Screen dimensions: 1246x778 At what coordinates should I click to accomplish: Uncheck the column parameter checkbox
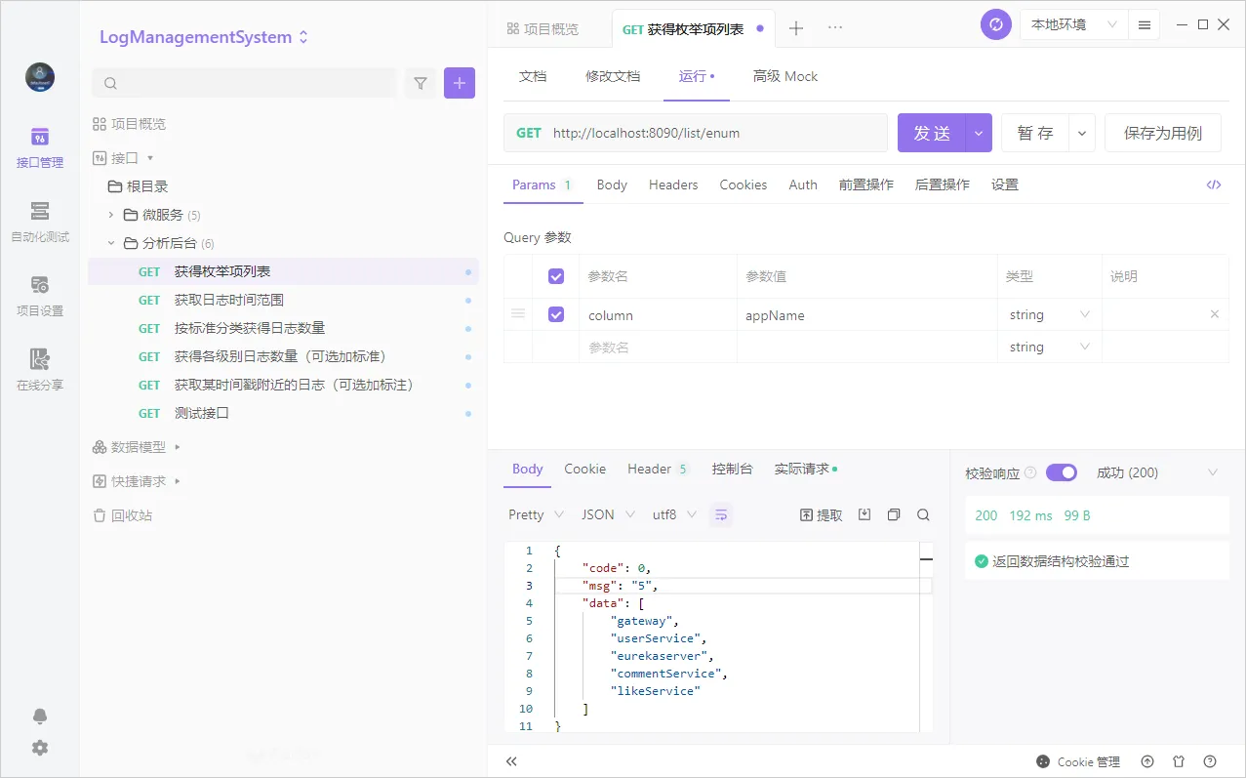point(556,314)
